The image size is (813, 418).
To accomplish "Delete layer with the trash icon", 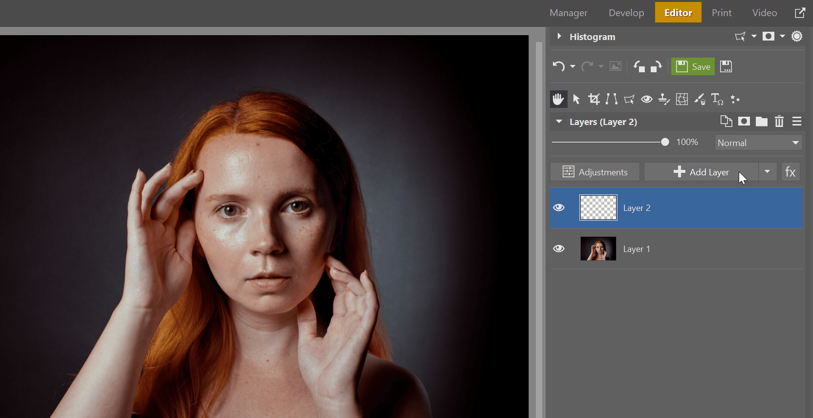I will pyautogui.click(x=779, y=122).
